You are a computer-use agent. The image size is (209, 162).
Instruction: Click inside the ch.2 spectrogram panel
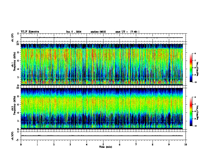[102, 109]
